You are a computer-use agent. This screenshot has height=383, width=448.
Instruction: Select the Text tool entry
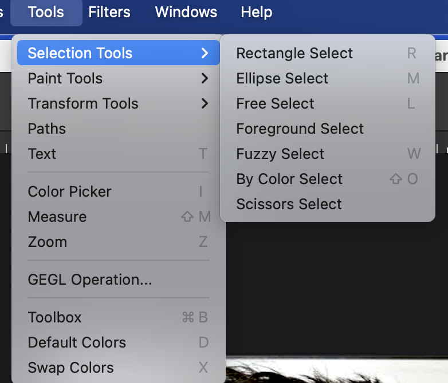point(42,154)
